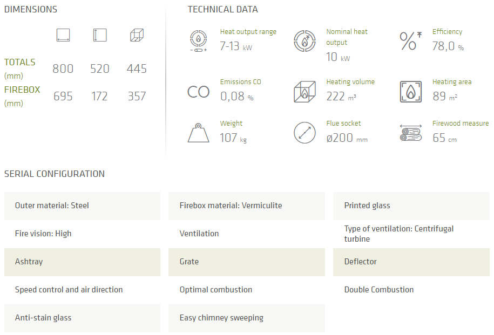Click the Anti-stain glass cell
Screen dimensions: 494x335
point(82,318)
